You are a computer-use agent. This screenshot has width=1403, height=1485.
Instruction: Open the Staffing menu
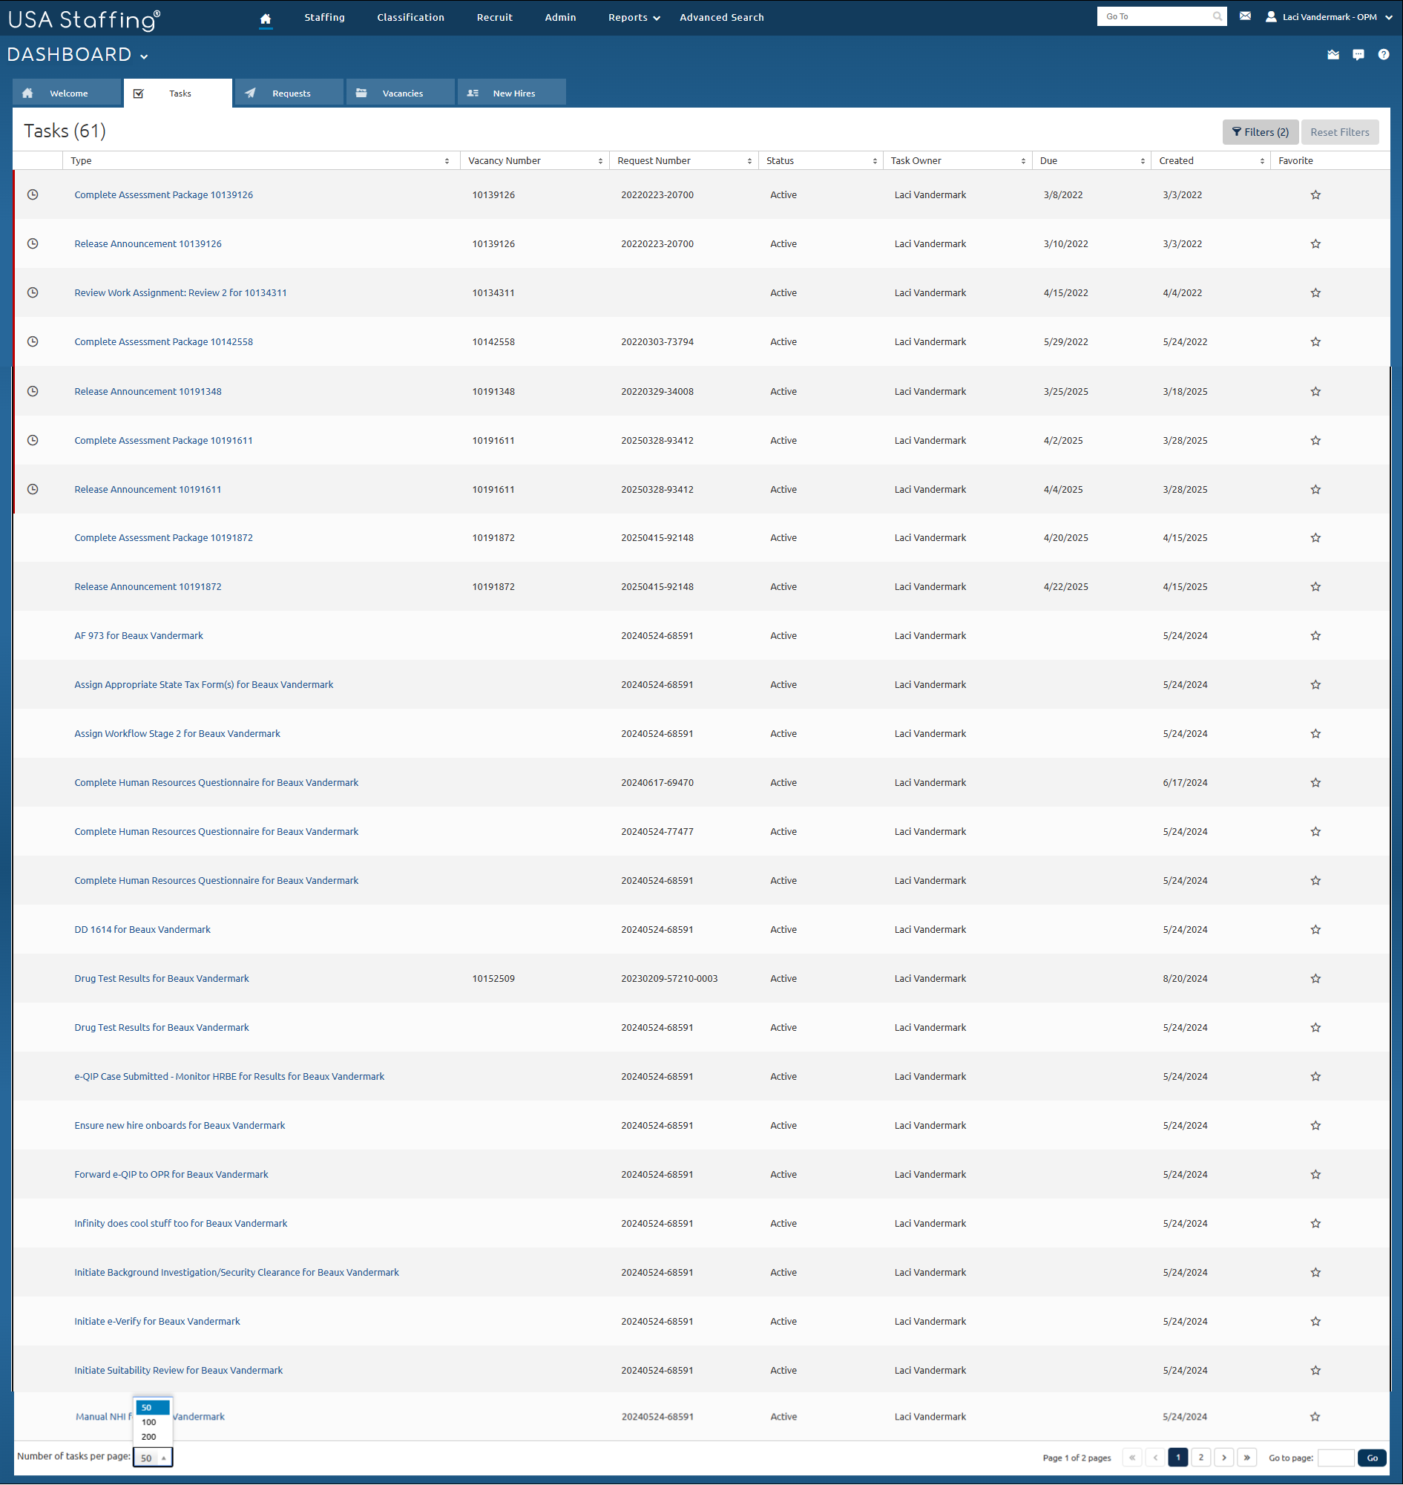point(324,17)
